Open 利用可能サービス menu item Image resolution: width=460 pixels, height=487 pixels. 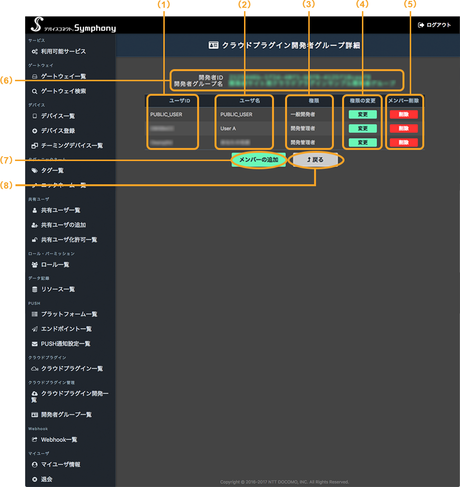[x=63, y=52]
